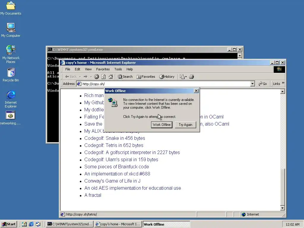Click the IE throbber Windows logo
The width and height of the screenshot is (304, 228).
pyautogui.click(x=279, y=69)
